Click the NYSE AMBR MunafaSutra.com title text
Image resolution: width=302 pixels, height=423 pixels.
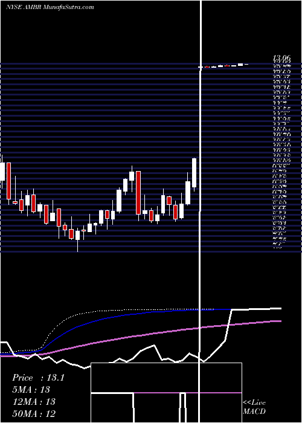tap(50, 7)
